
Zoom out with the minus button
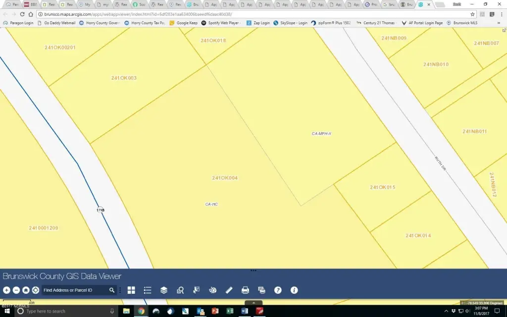pos(16,290)
